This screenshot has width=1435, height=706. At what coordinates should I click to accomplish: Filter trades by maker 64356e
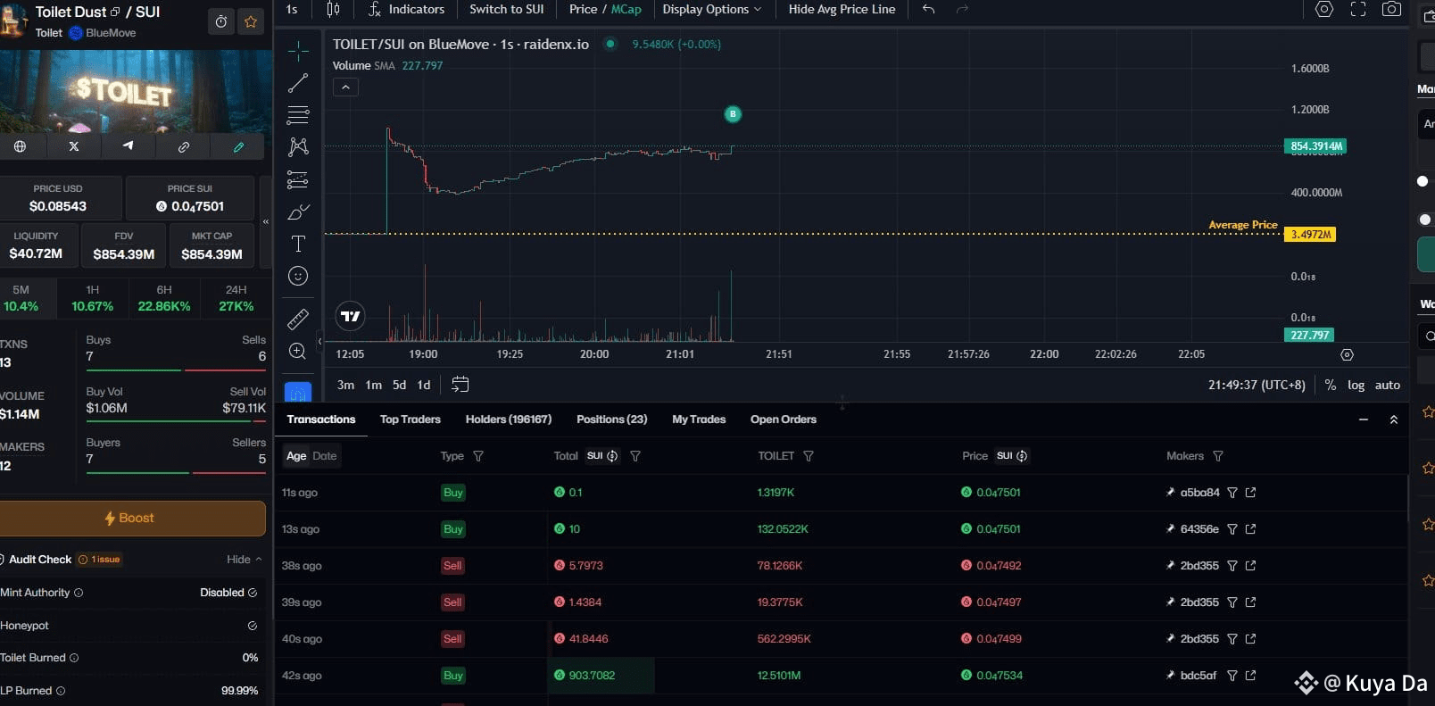(1232, 529)
